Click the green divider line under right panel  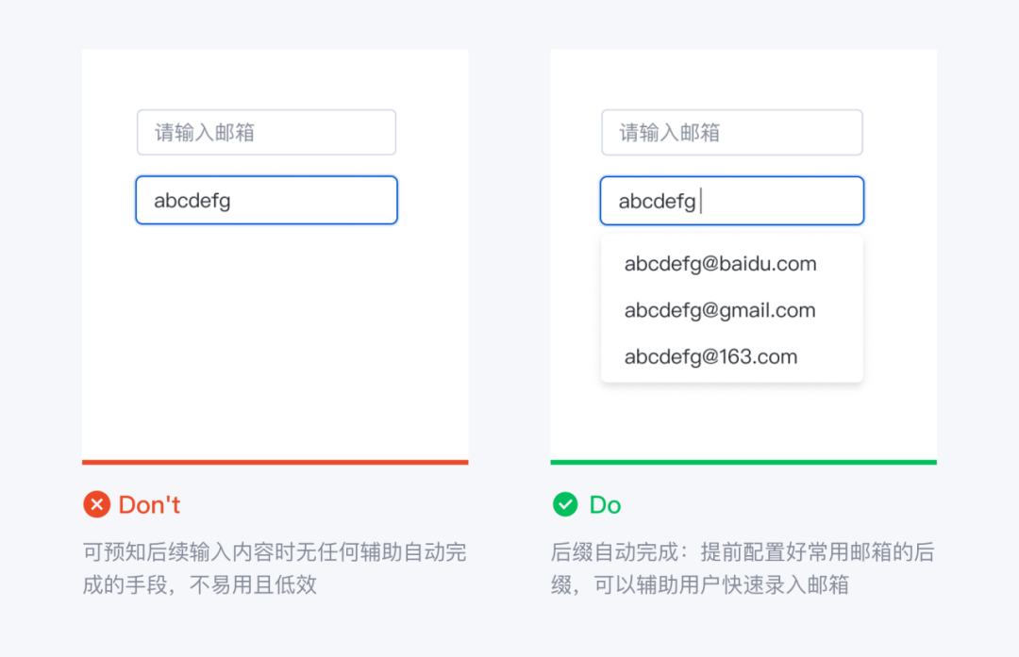pos(743,462)
